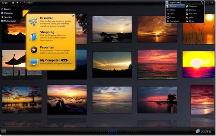Click the Favorites star icon in popup
216x136 pixels.
coord(34,50)
